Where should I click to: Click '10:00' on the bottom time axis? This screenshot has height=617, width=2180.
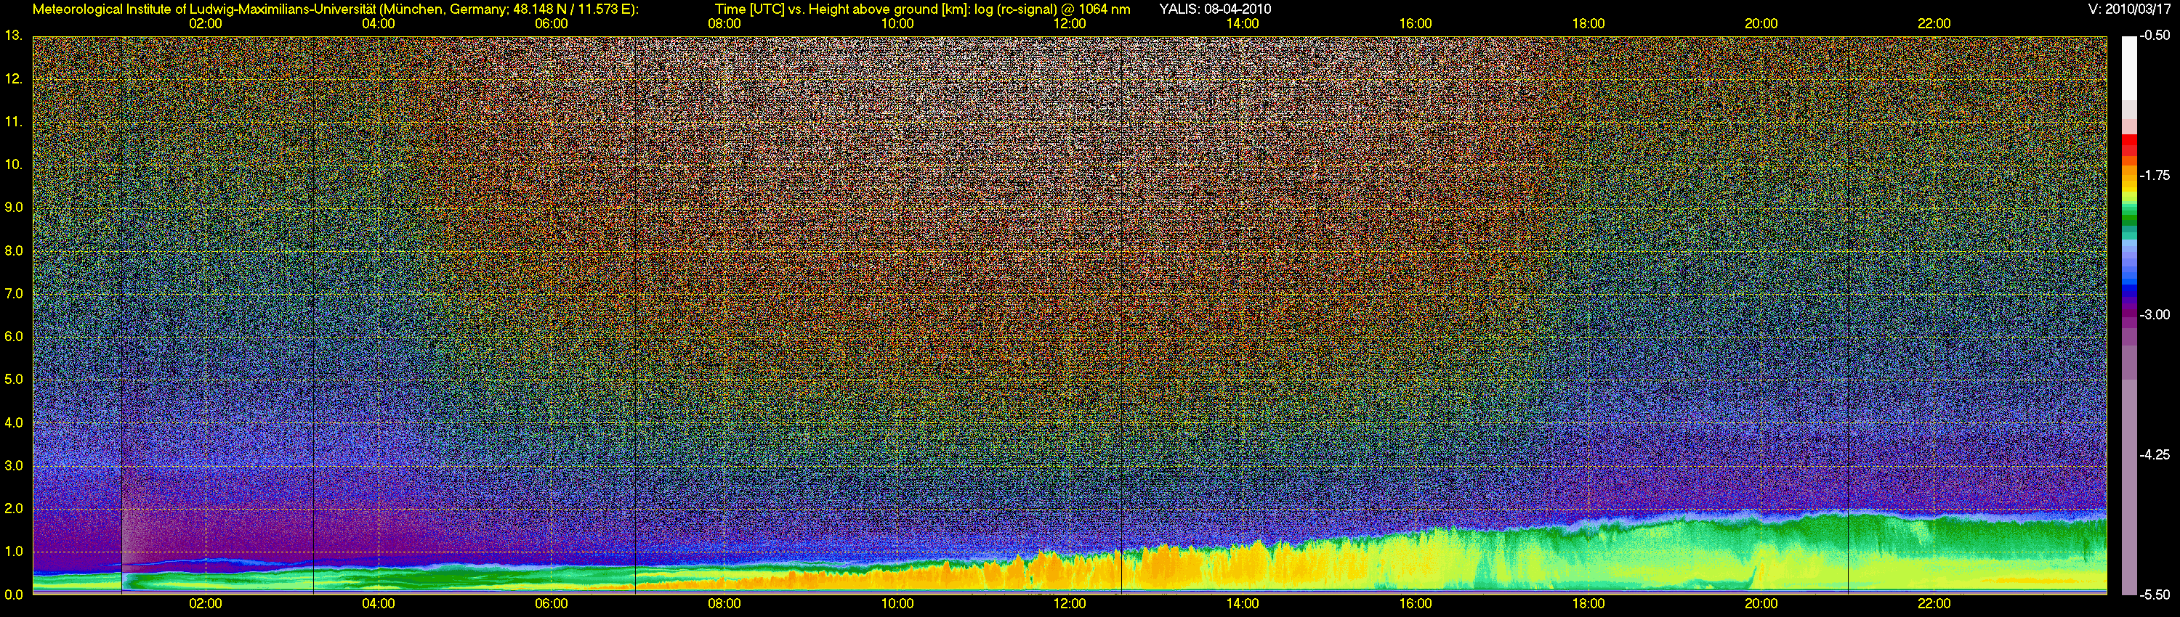(x=897, y=605)
